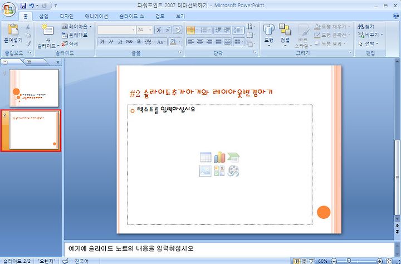The height and width of the screenshot is (264, 401).
Task: Increase the list indent level
Action: click(x=227, y=30)
